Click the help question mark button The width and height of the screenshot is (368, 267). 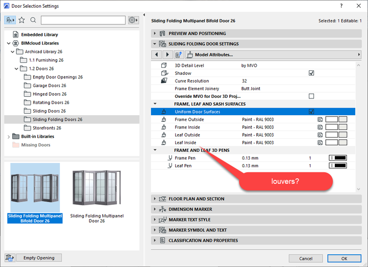(x=341, y=6)
